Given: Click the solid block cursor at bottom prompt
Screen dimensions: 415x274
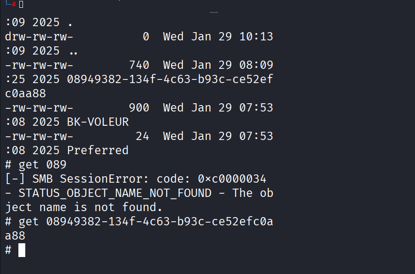Looking at the screenshot, I should [x=22, y=250].
